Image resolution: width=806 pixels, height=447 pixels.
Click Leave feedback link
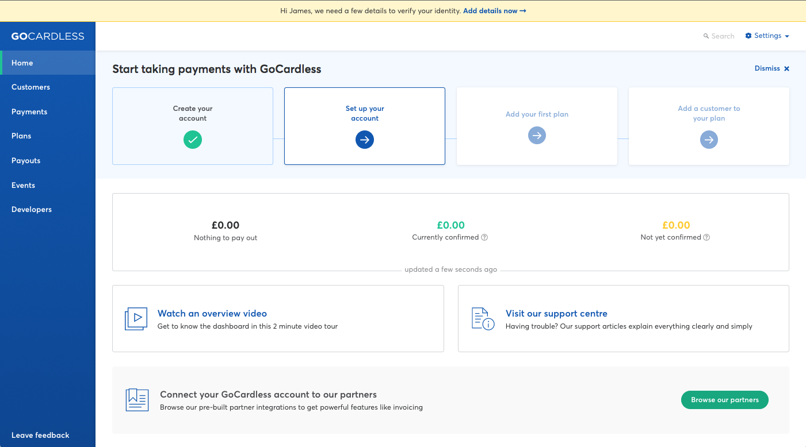(40, 435)
